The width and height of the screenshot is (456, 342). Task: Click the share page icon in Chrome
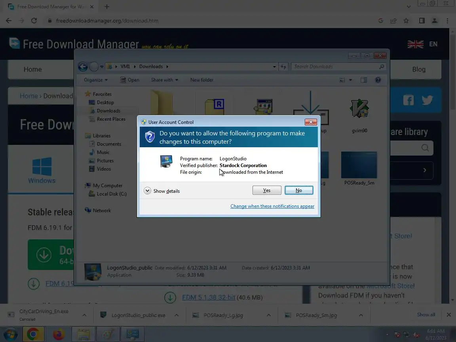[393, 21]
